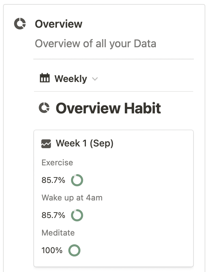Click the Overview Habit title
Screen dimensions: 208x272
coord(108,108)
